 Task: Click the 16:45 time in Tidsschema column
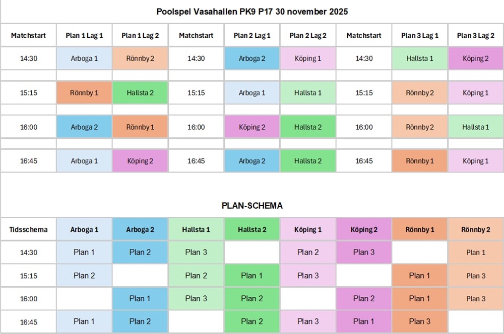coord(29,321)
